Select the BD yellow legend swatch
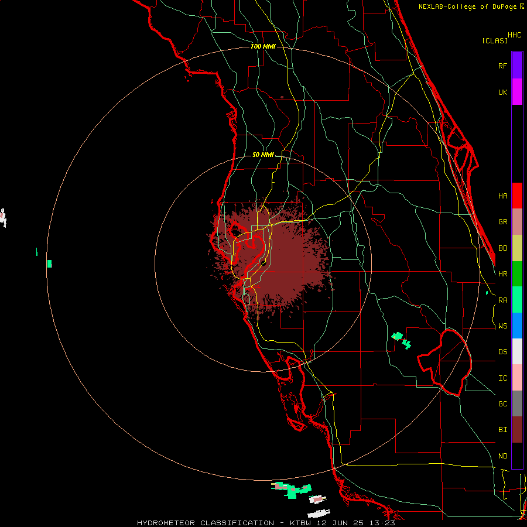This screenshot has width=527, height=527. tap(517, 248)
